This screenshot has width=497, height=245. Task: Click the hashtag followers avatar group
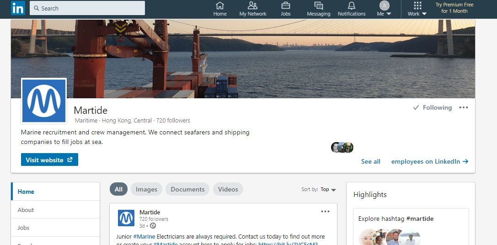390,237
